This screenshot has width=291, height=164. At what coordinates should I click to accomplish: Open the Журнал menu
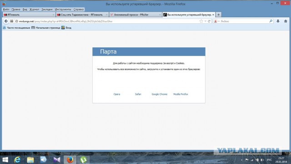34,9
